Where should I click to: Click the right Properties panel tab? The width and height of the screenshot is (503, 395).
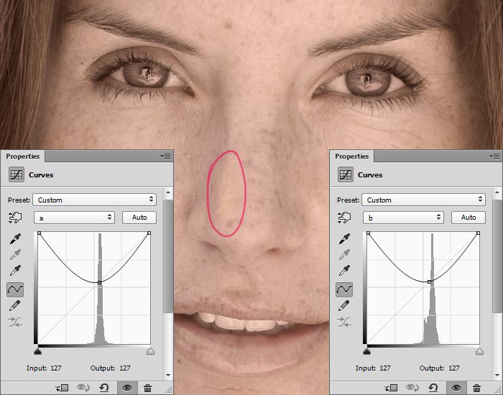[x=351, y=156]
